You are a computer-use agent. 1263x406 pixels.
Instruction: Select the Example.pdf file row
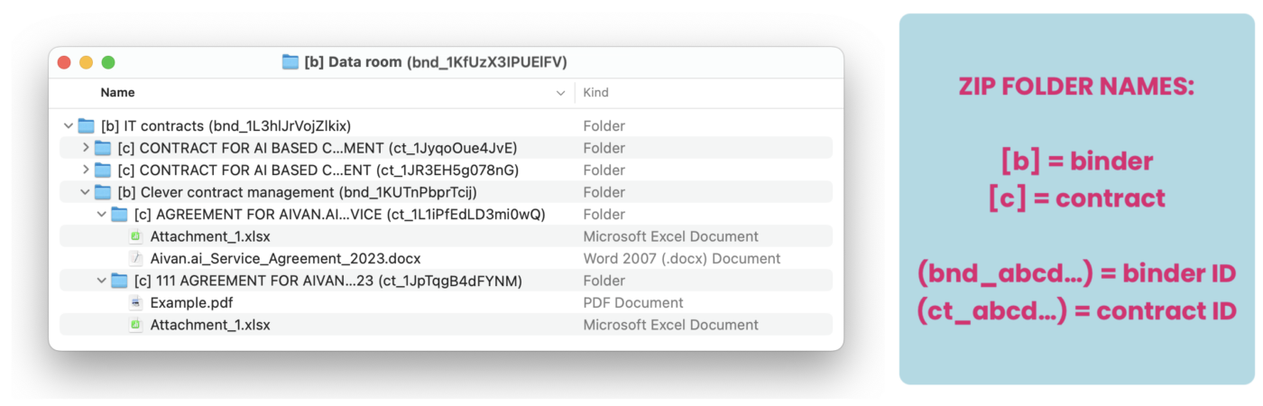361,303
